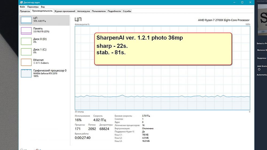The height and width of the screenshot is (150, 267).
Task: Click the 4.02 ГГц speed value
Action: click(x=100, y=120)
